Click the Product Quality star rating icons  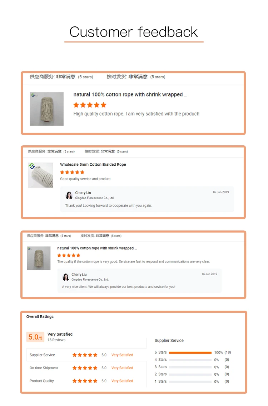click(85, 381)
